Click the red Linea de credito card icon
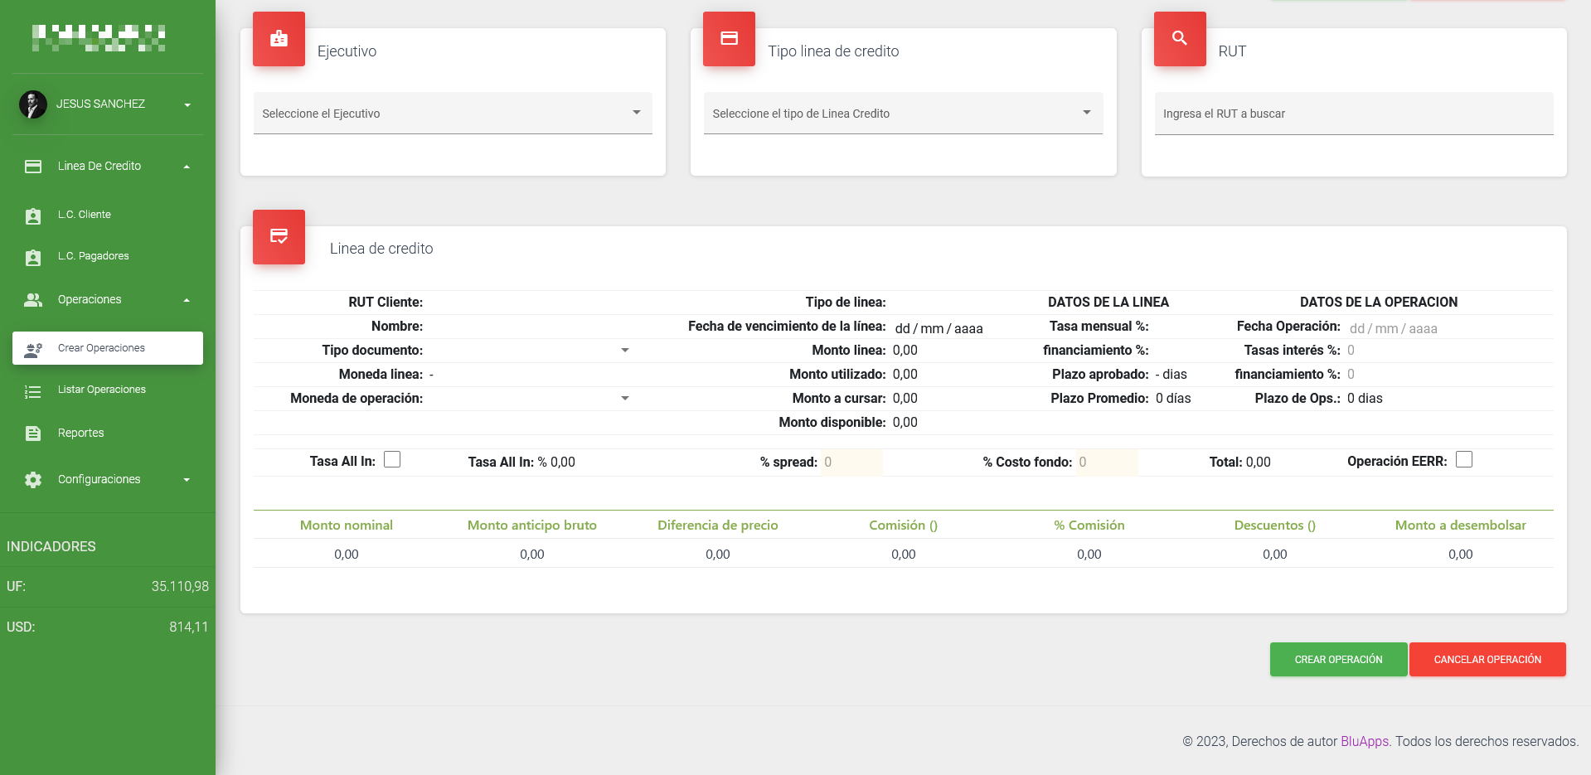The height and width of the screenshot is (775, 1591). (x=279, y=237)
